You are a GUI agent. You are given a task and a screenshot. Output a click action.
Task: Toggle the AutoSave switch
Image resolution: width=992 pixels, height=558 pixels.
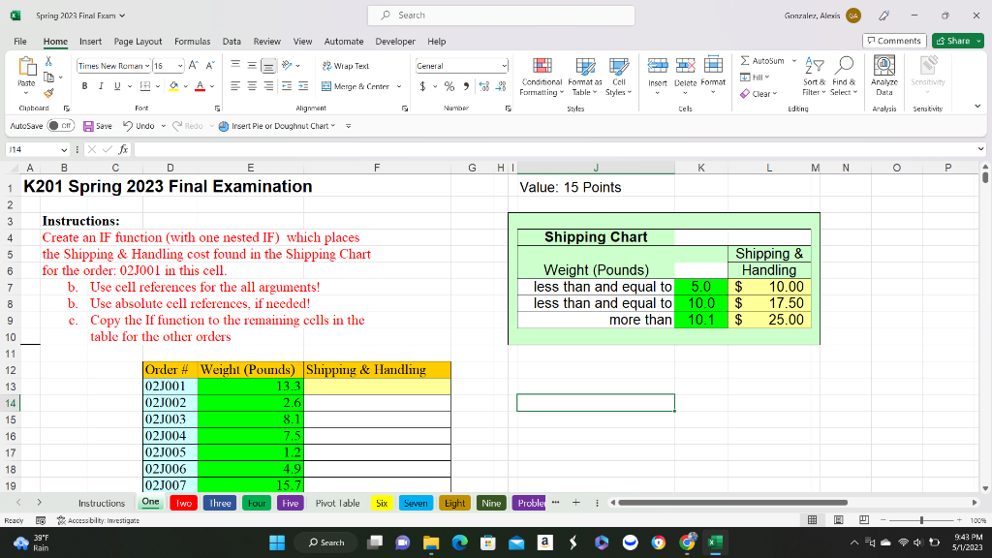61,126
